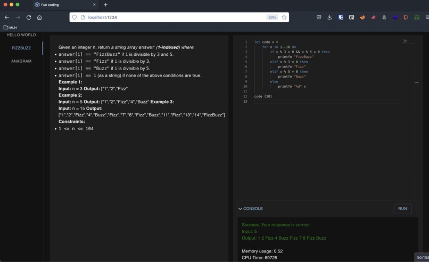Image resolution: width=429 pixels, height=262 pixels.
Task: Open the downloads arrow icon
Action: (329, 17)
